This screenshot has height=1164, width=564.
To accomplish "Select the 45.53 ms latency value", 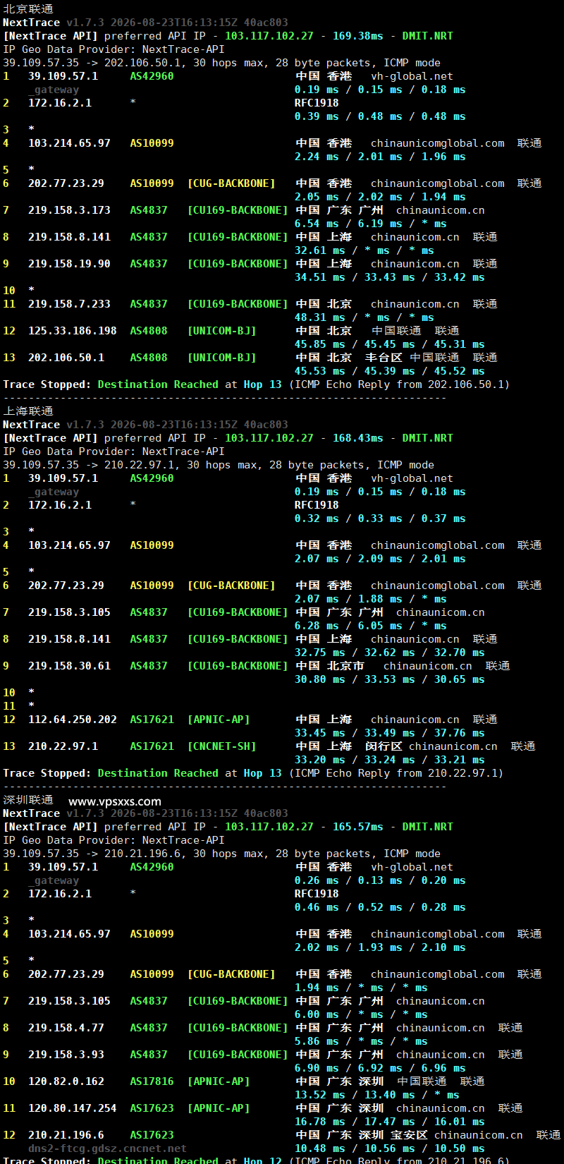I will coord(320,371).
